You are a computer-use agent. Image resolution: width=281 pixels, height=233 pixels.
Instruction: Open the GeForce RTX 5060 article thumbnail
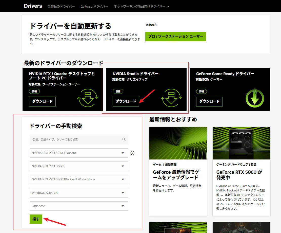(241, 143)
